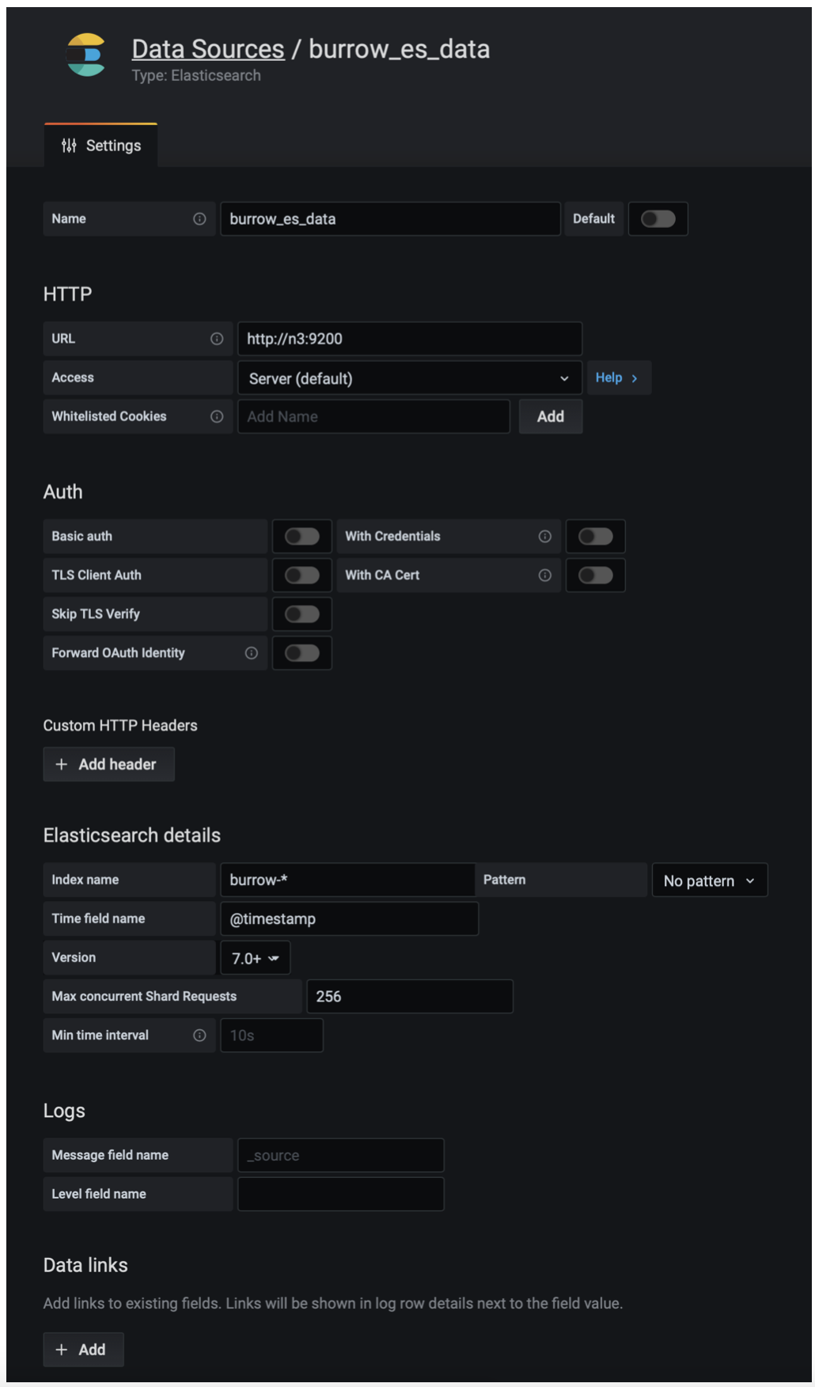
Task: Click the Max concurrent Shard Requests field
Action: click(410, 997)
